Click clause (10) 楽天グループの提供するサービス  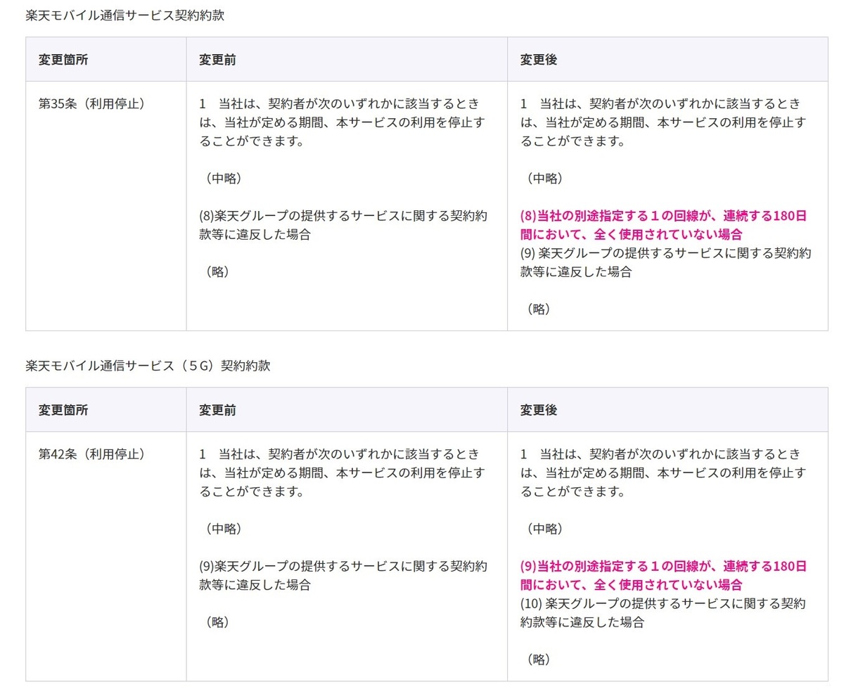point(663,612)
